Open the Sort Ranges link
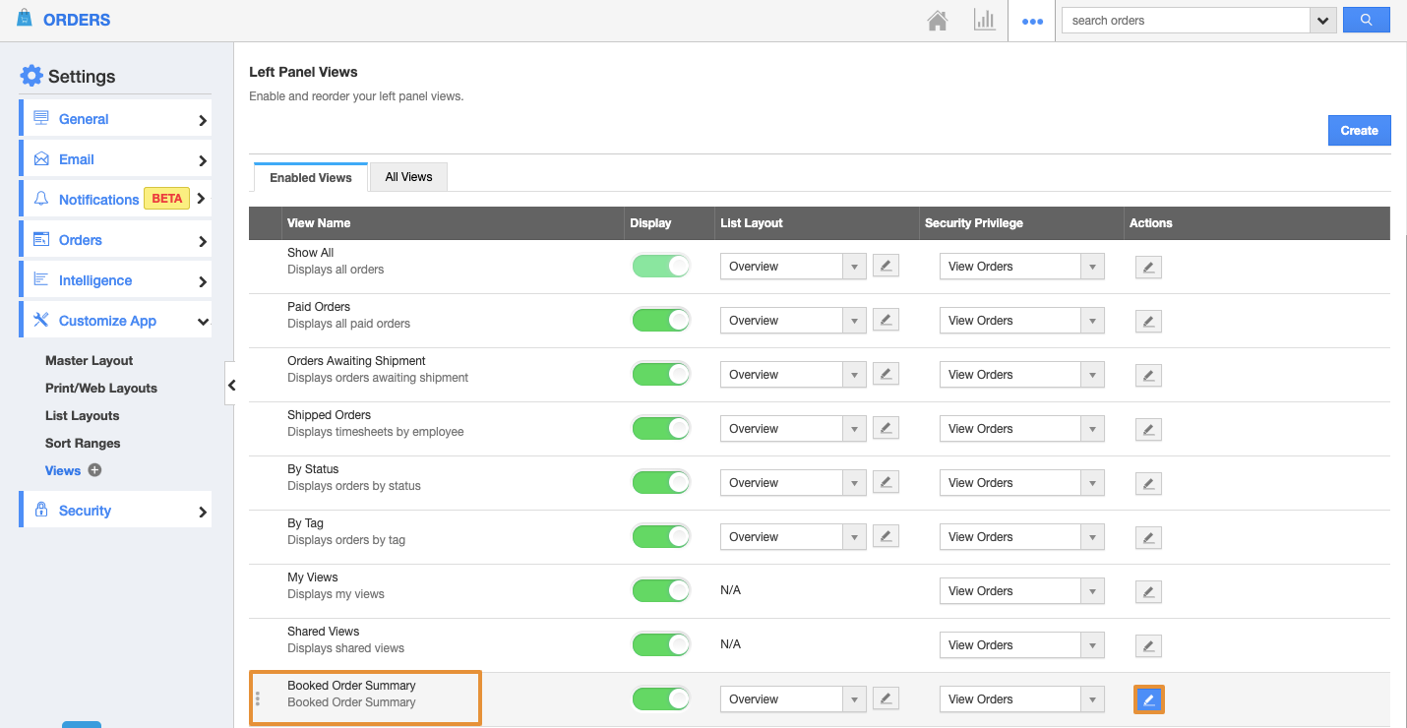1407x728 pixels. [x=83, y=444]
